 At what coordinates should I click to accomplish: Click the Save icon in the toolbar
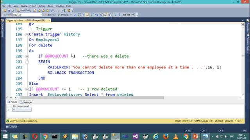9,10
